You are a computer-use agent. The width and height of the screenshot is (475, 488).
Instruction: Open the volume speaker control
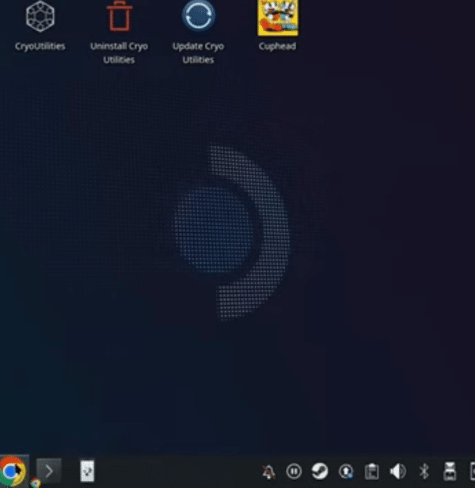point(398,471)
